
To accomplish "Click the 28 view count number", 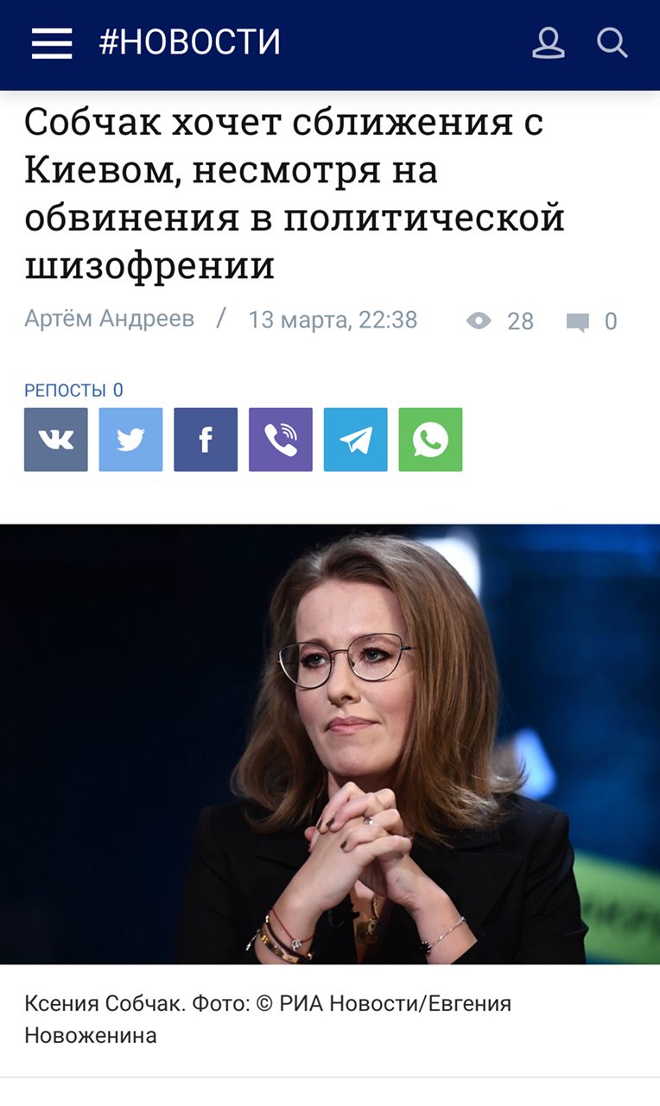I will click(520, 321).
